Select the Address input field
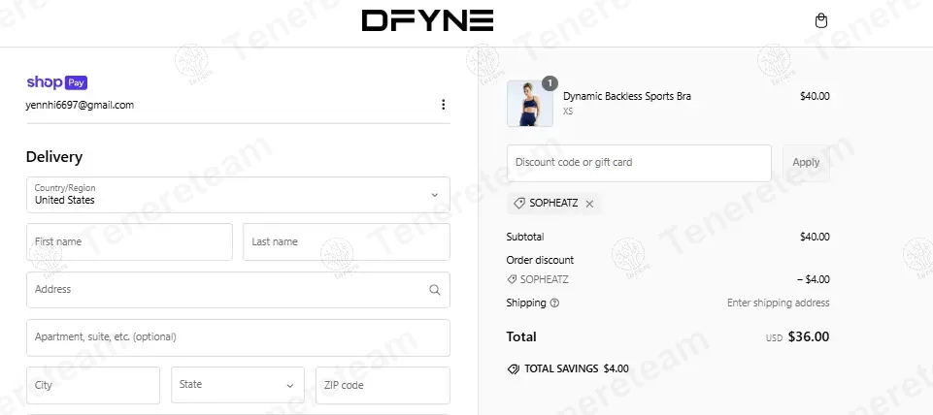Image resolution: width=933 pixels, height=415 pixels. coord(223,289)
